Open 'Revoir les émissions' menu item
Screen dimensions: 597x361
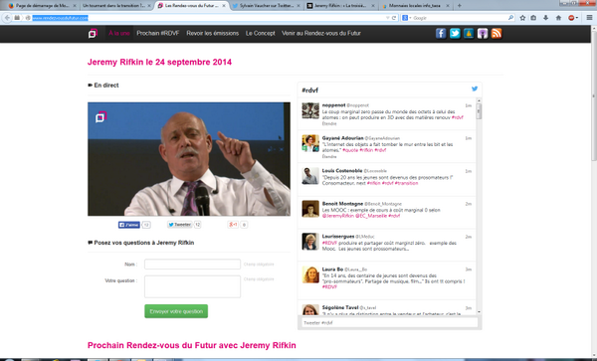click(x=213, y=34)
